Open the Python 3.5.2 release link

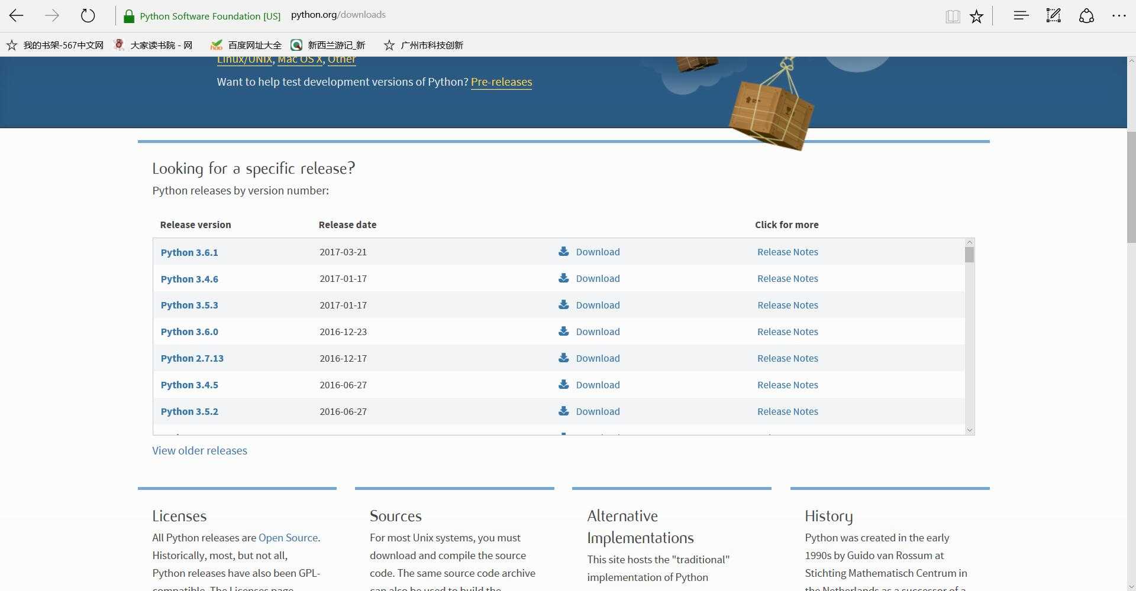pos(189,411)
